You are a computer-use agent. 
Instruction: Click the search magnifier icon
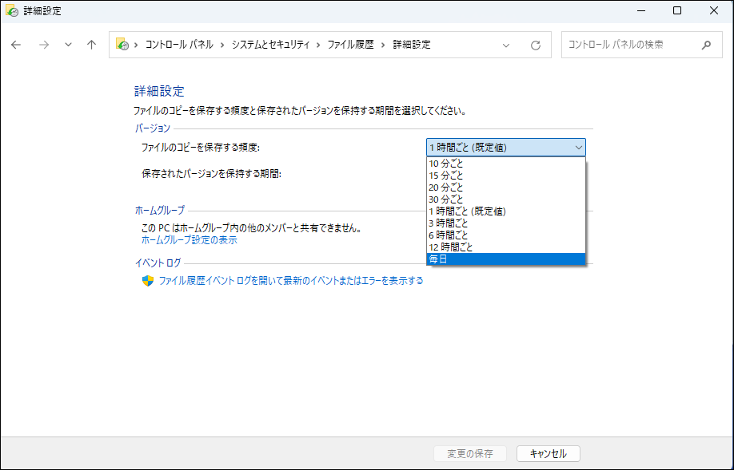click(x=707, y=45)
